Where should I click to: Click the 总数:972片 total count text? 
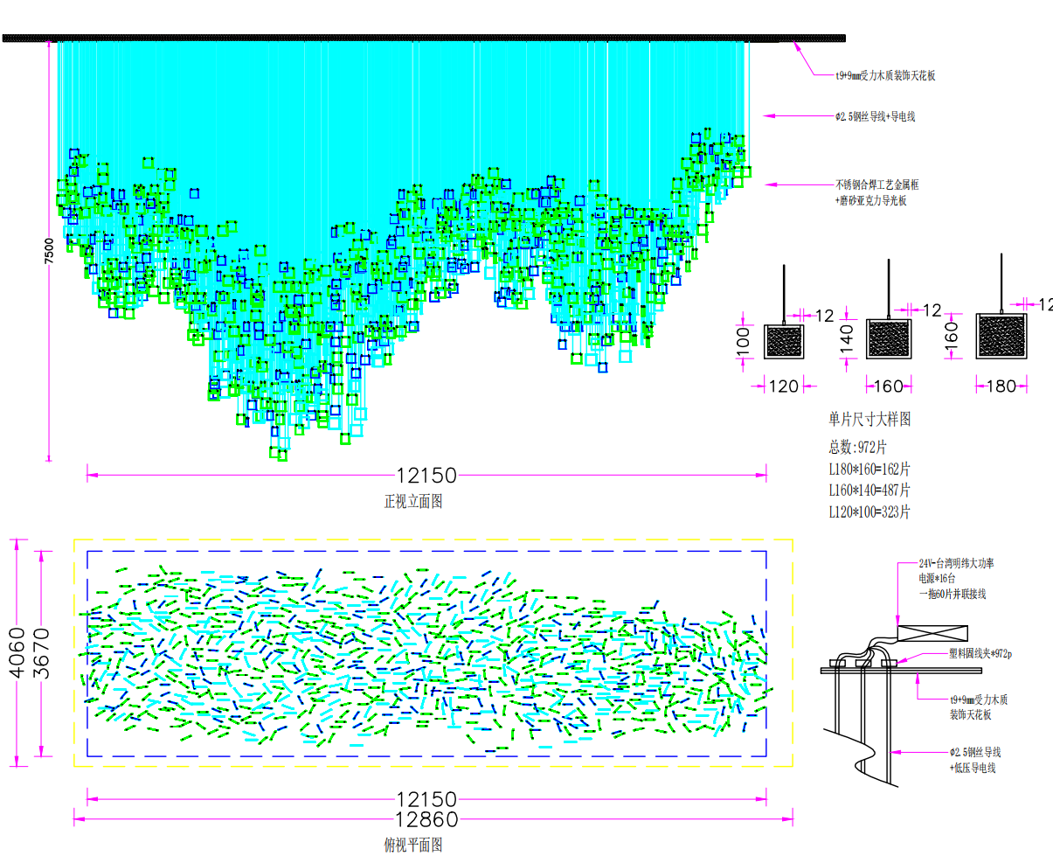click(857, 447)
